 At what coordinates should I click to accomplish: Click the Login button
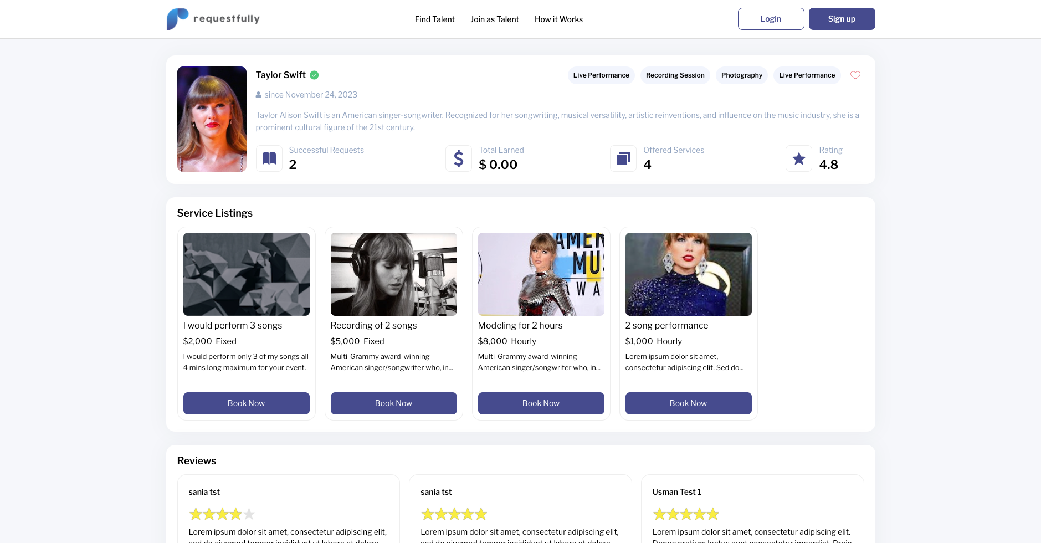tap(771, 19)
